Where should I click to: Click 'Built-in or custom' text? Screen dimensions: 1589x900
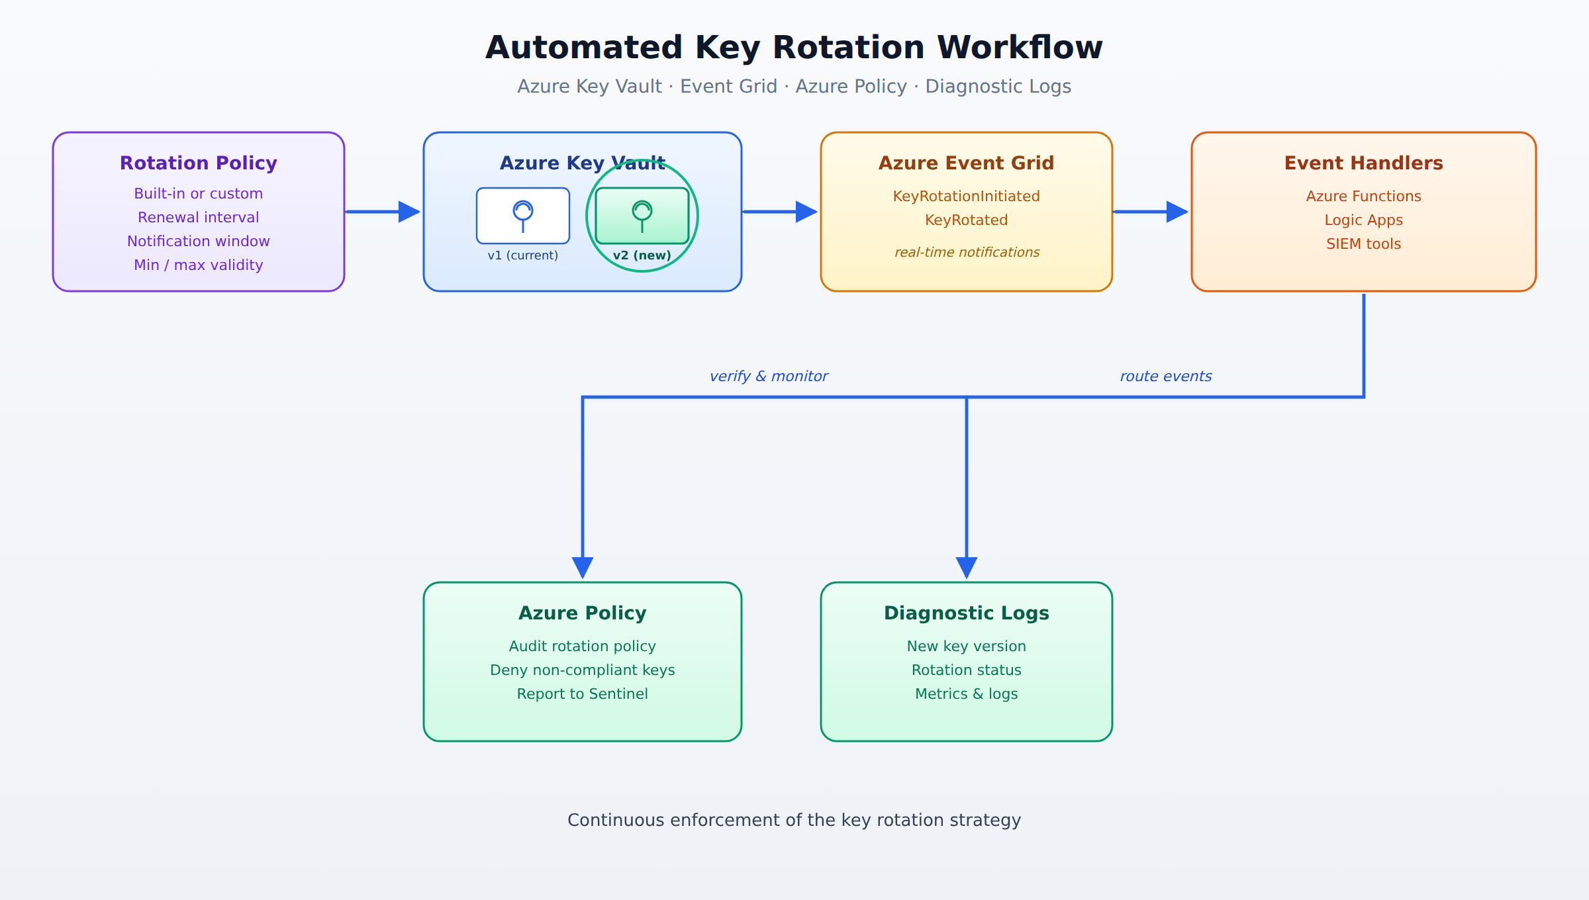pos(199,194)
